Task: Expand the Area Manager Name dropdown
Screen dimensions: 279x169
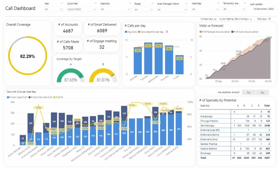Action: point(172,10)
